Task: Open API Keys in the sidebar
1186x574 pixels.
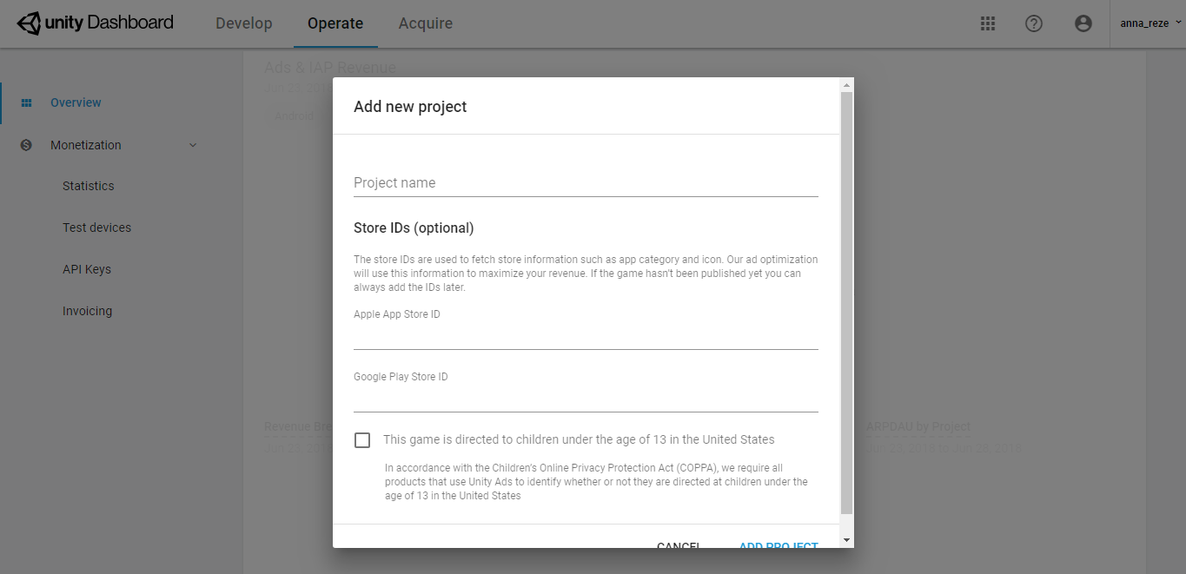Action: tap(87, 269)
